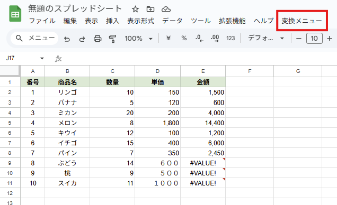Expand the font family dropdown
337x205 pixels.
point(266,39)
